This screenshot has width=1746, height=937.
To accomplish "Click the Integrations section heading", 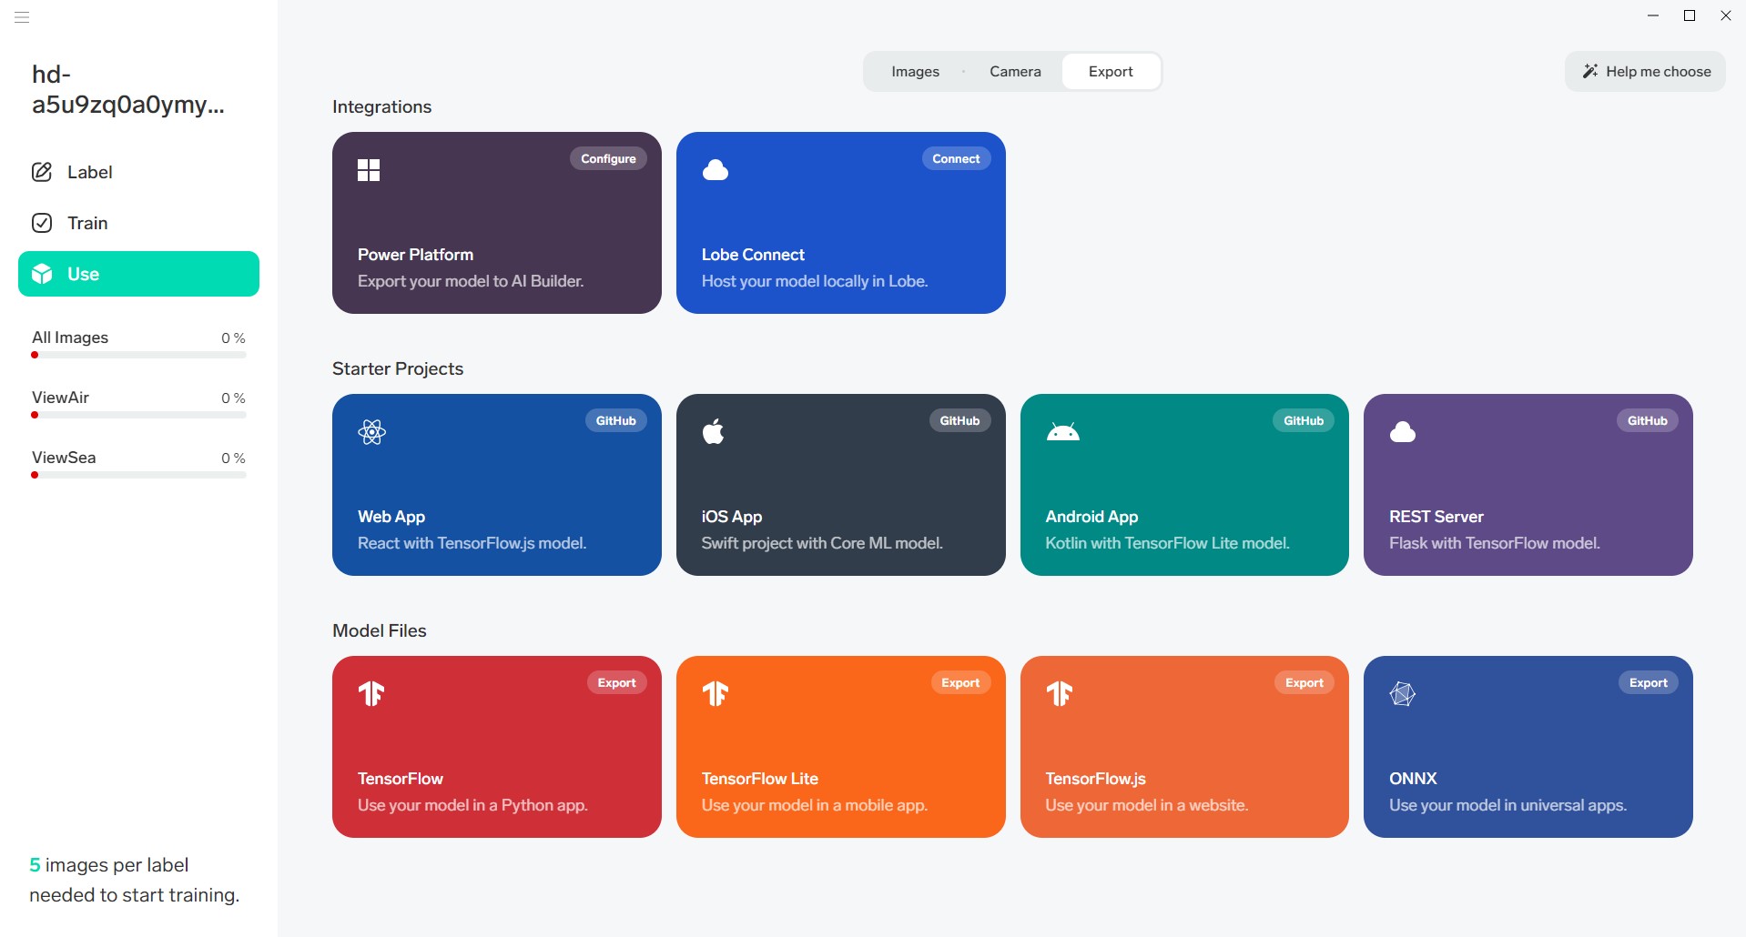I will [x=381, y=106].
